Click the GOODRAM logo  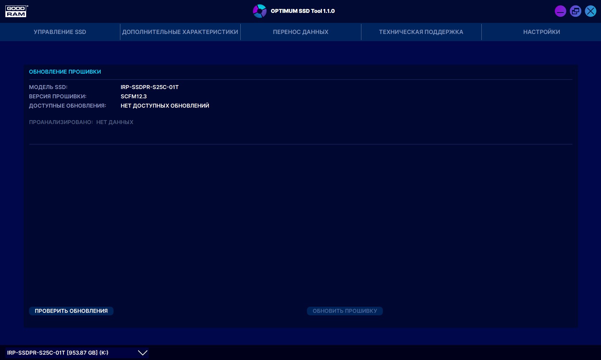click(16, 11)
